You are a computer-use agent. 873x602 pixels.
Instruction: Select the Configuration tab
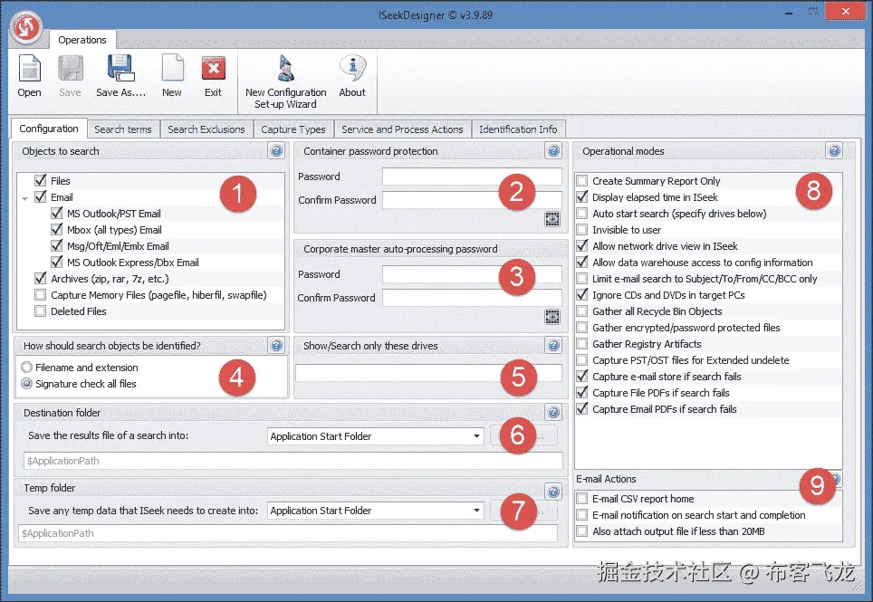click(49, 129)
